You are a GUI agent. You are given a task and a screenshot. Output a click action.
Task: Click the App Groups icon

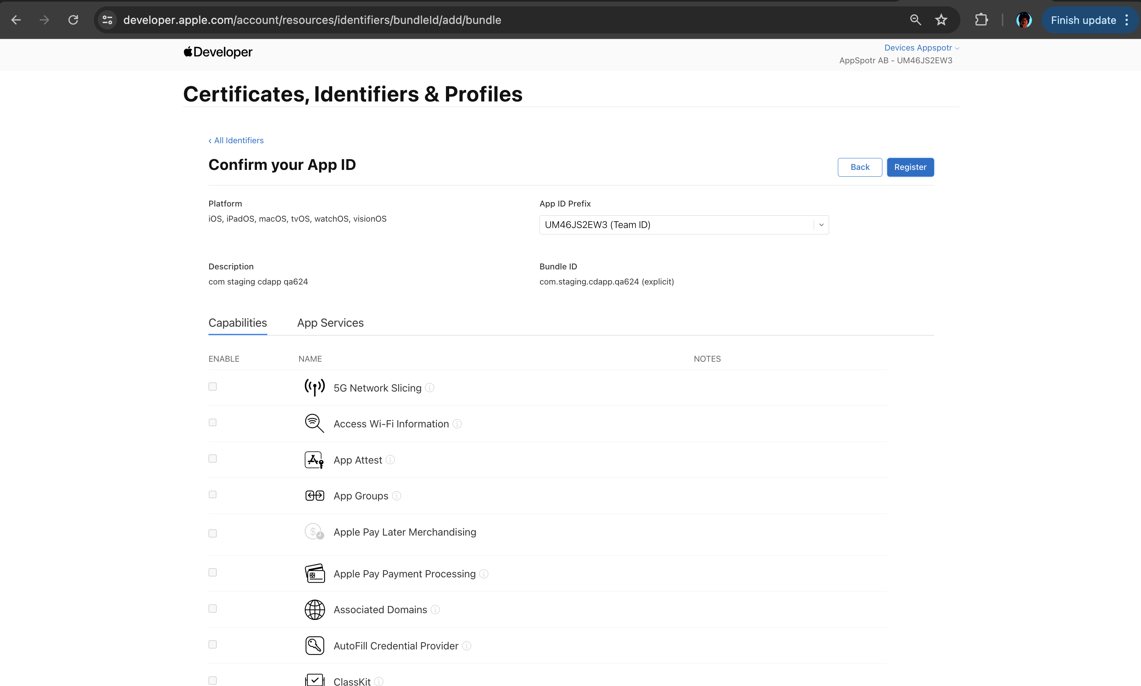pos(314,495)
